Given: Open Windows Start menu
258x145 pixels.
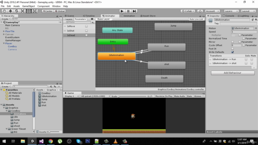Looking at the screenshot, I should tap(4, 141).
